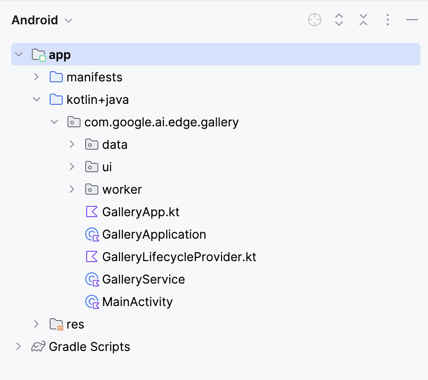
Task: Expand the Gradle Scripts node
Action: click(x=18, y=346)
